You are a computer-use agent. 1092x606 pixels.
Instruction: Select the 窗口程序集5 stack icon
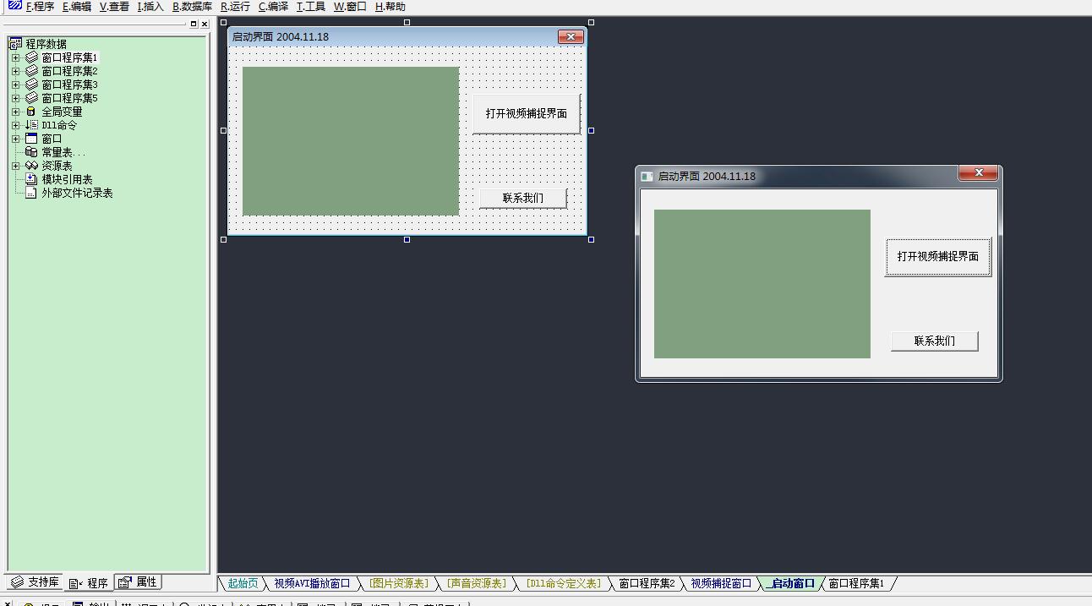[x=32, y=98]
